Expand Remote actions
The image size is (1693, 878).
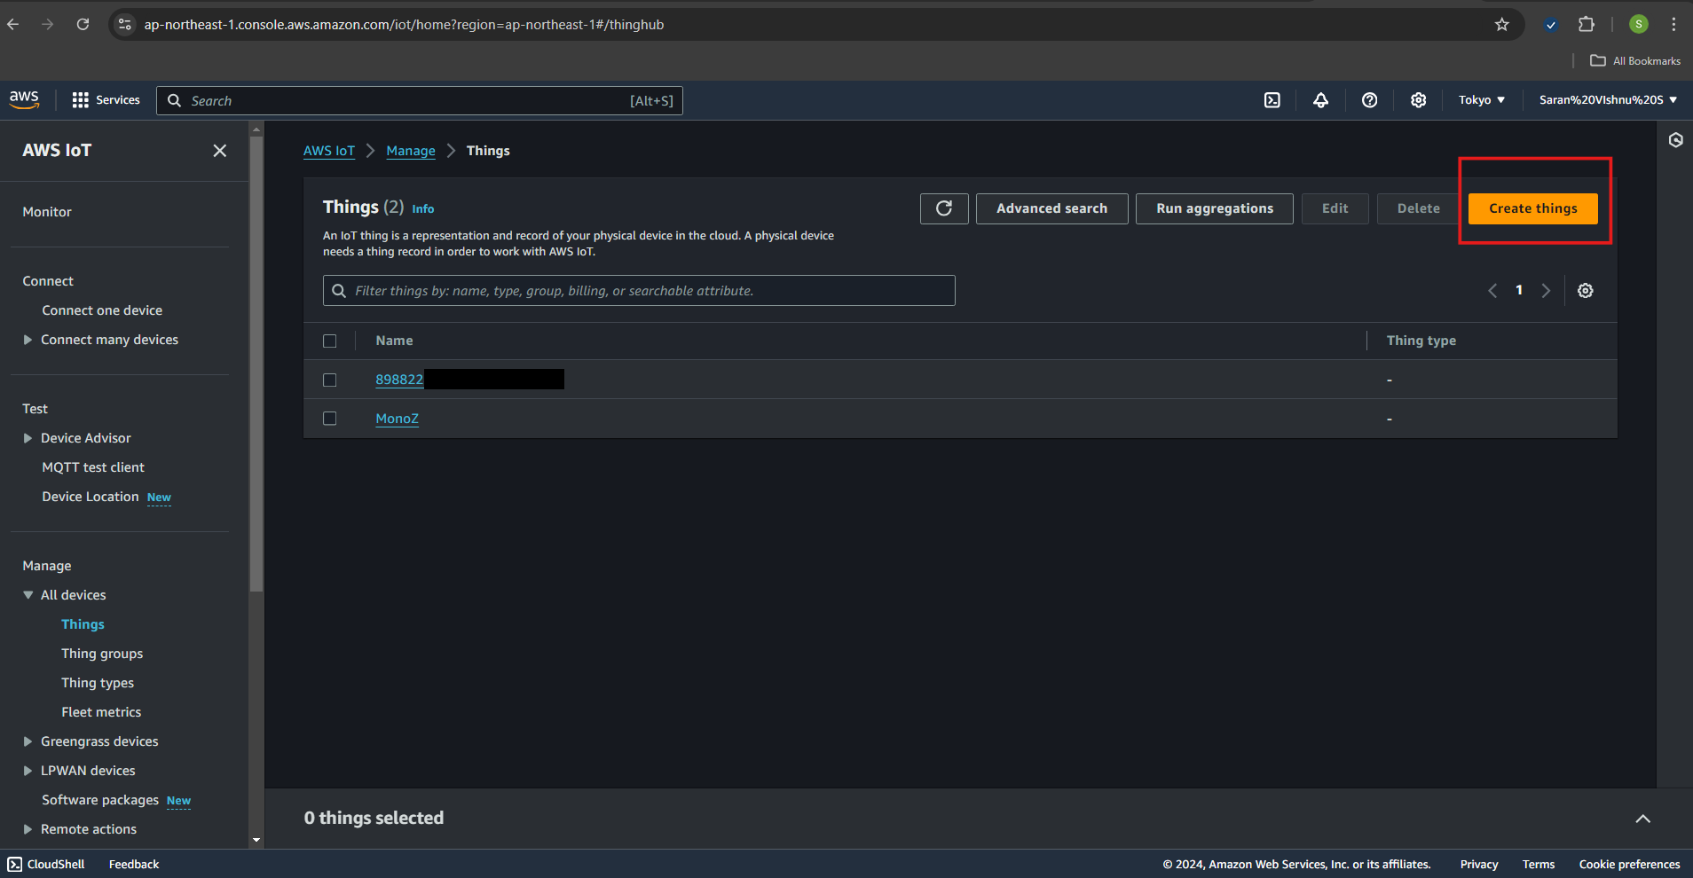[28, 829]
